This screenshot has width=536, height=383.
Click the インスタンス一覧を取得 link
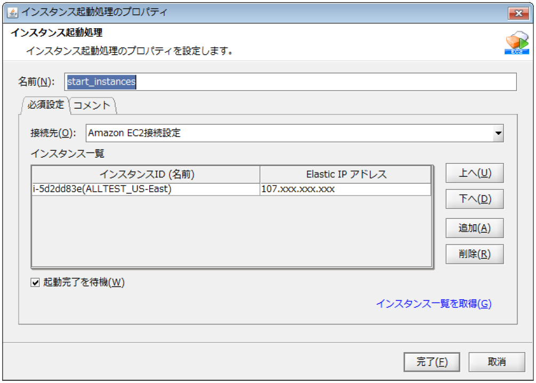(x=434, y=304)
